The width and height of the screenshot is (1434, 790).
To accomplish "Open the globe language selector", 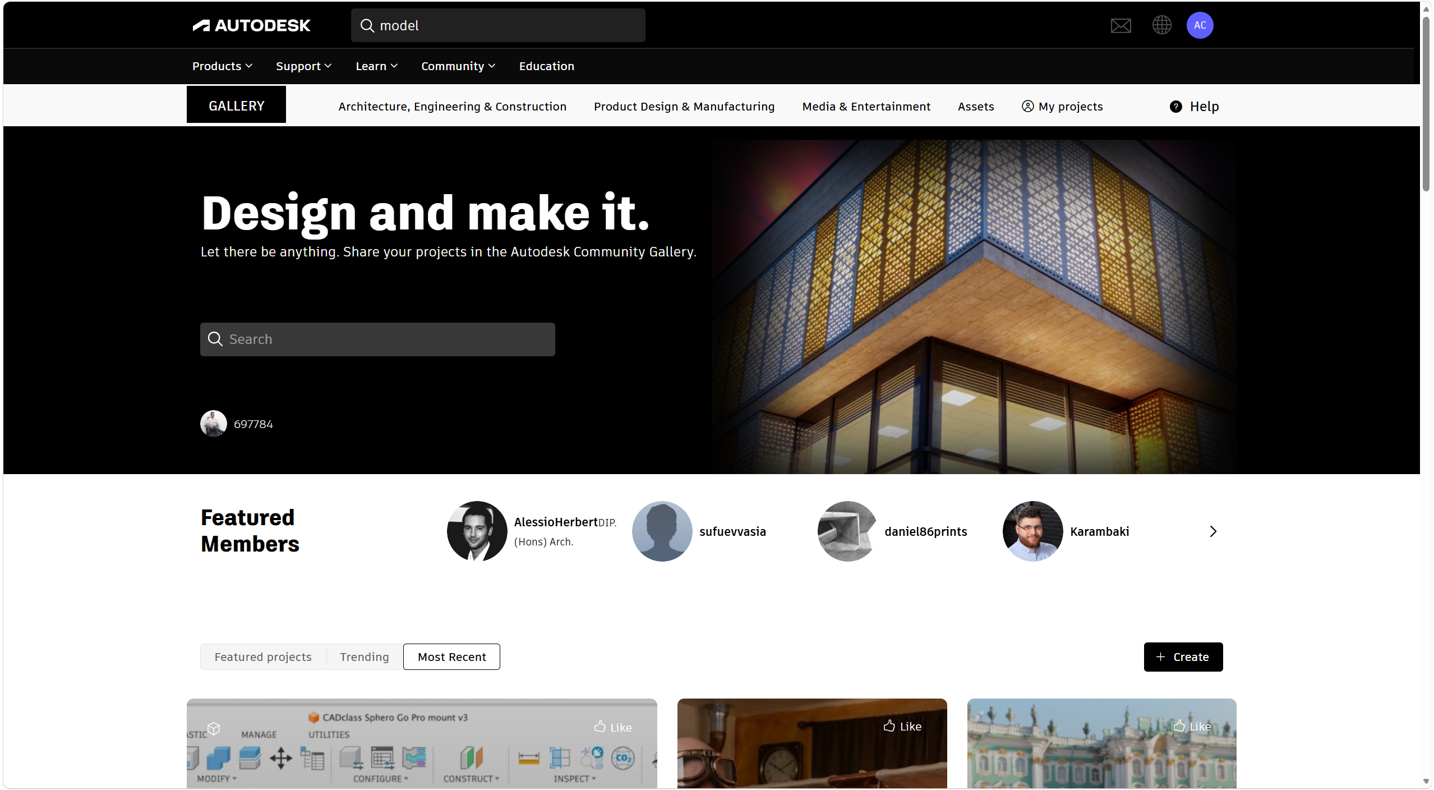I will pos(1161,25).
